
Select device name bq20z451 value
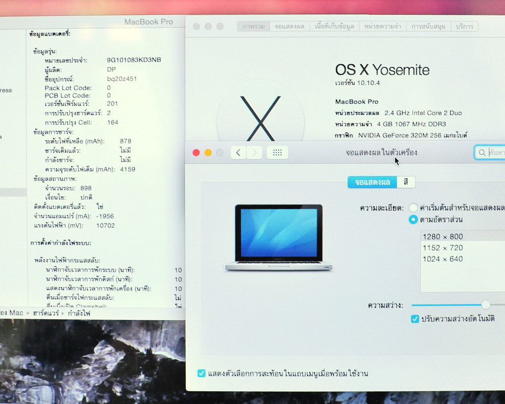point(122,79)
